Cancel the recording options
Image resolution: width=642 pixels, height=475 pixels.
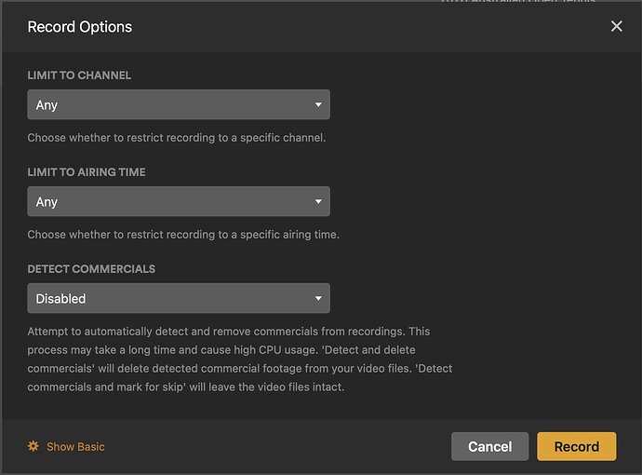click(489, 447)
